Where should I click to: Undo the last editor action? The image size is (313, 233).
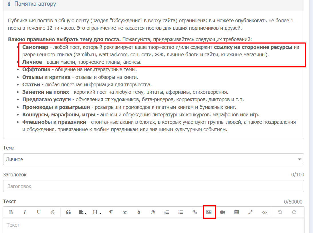280,212
